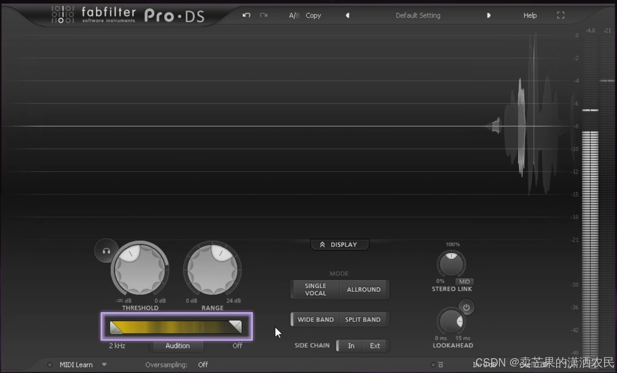The width and height of the screenshot is (617, 373).
Task: Click the left handle of frequency band slider
Action: (116, 327)
